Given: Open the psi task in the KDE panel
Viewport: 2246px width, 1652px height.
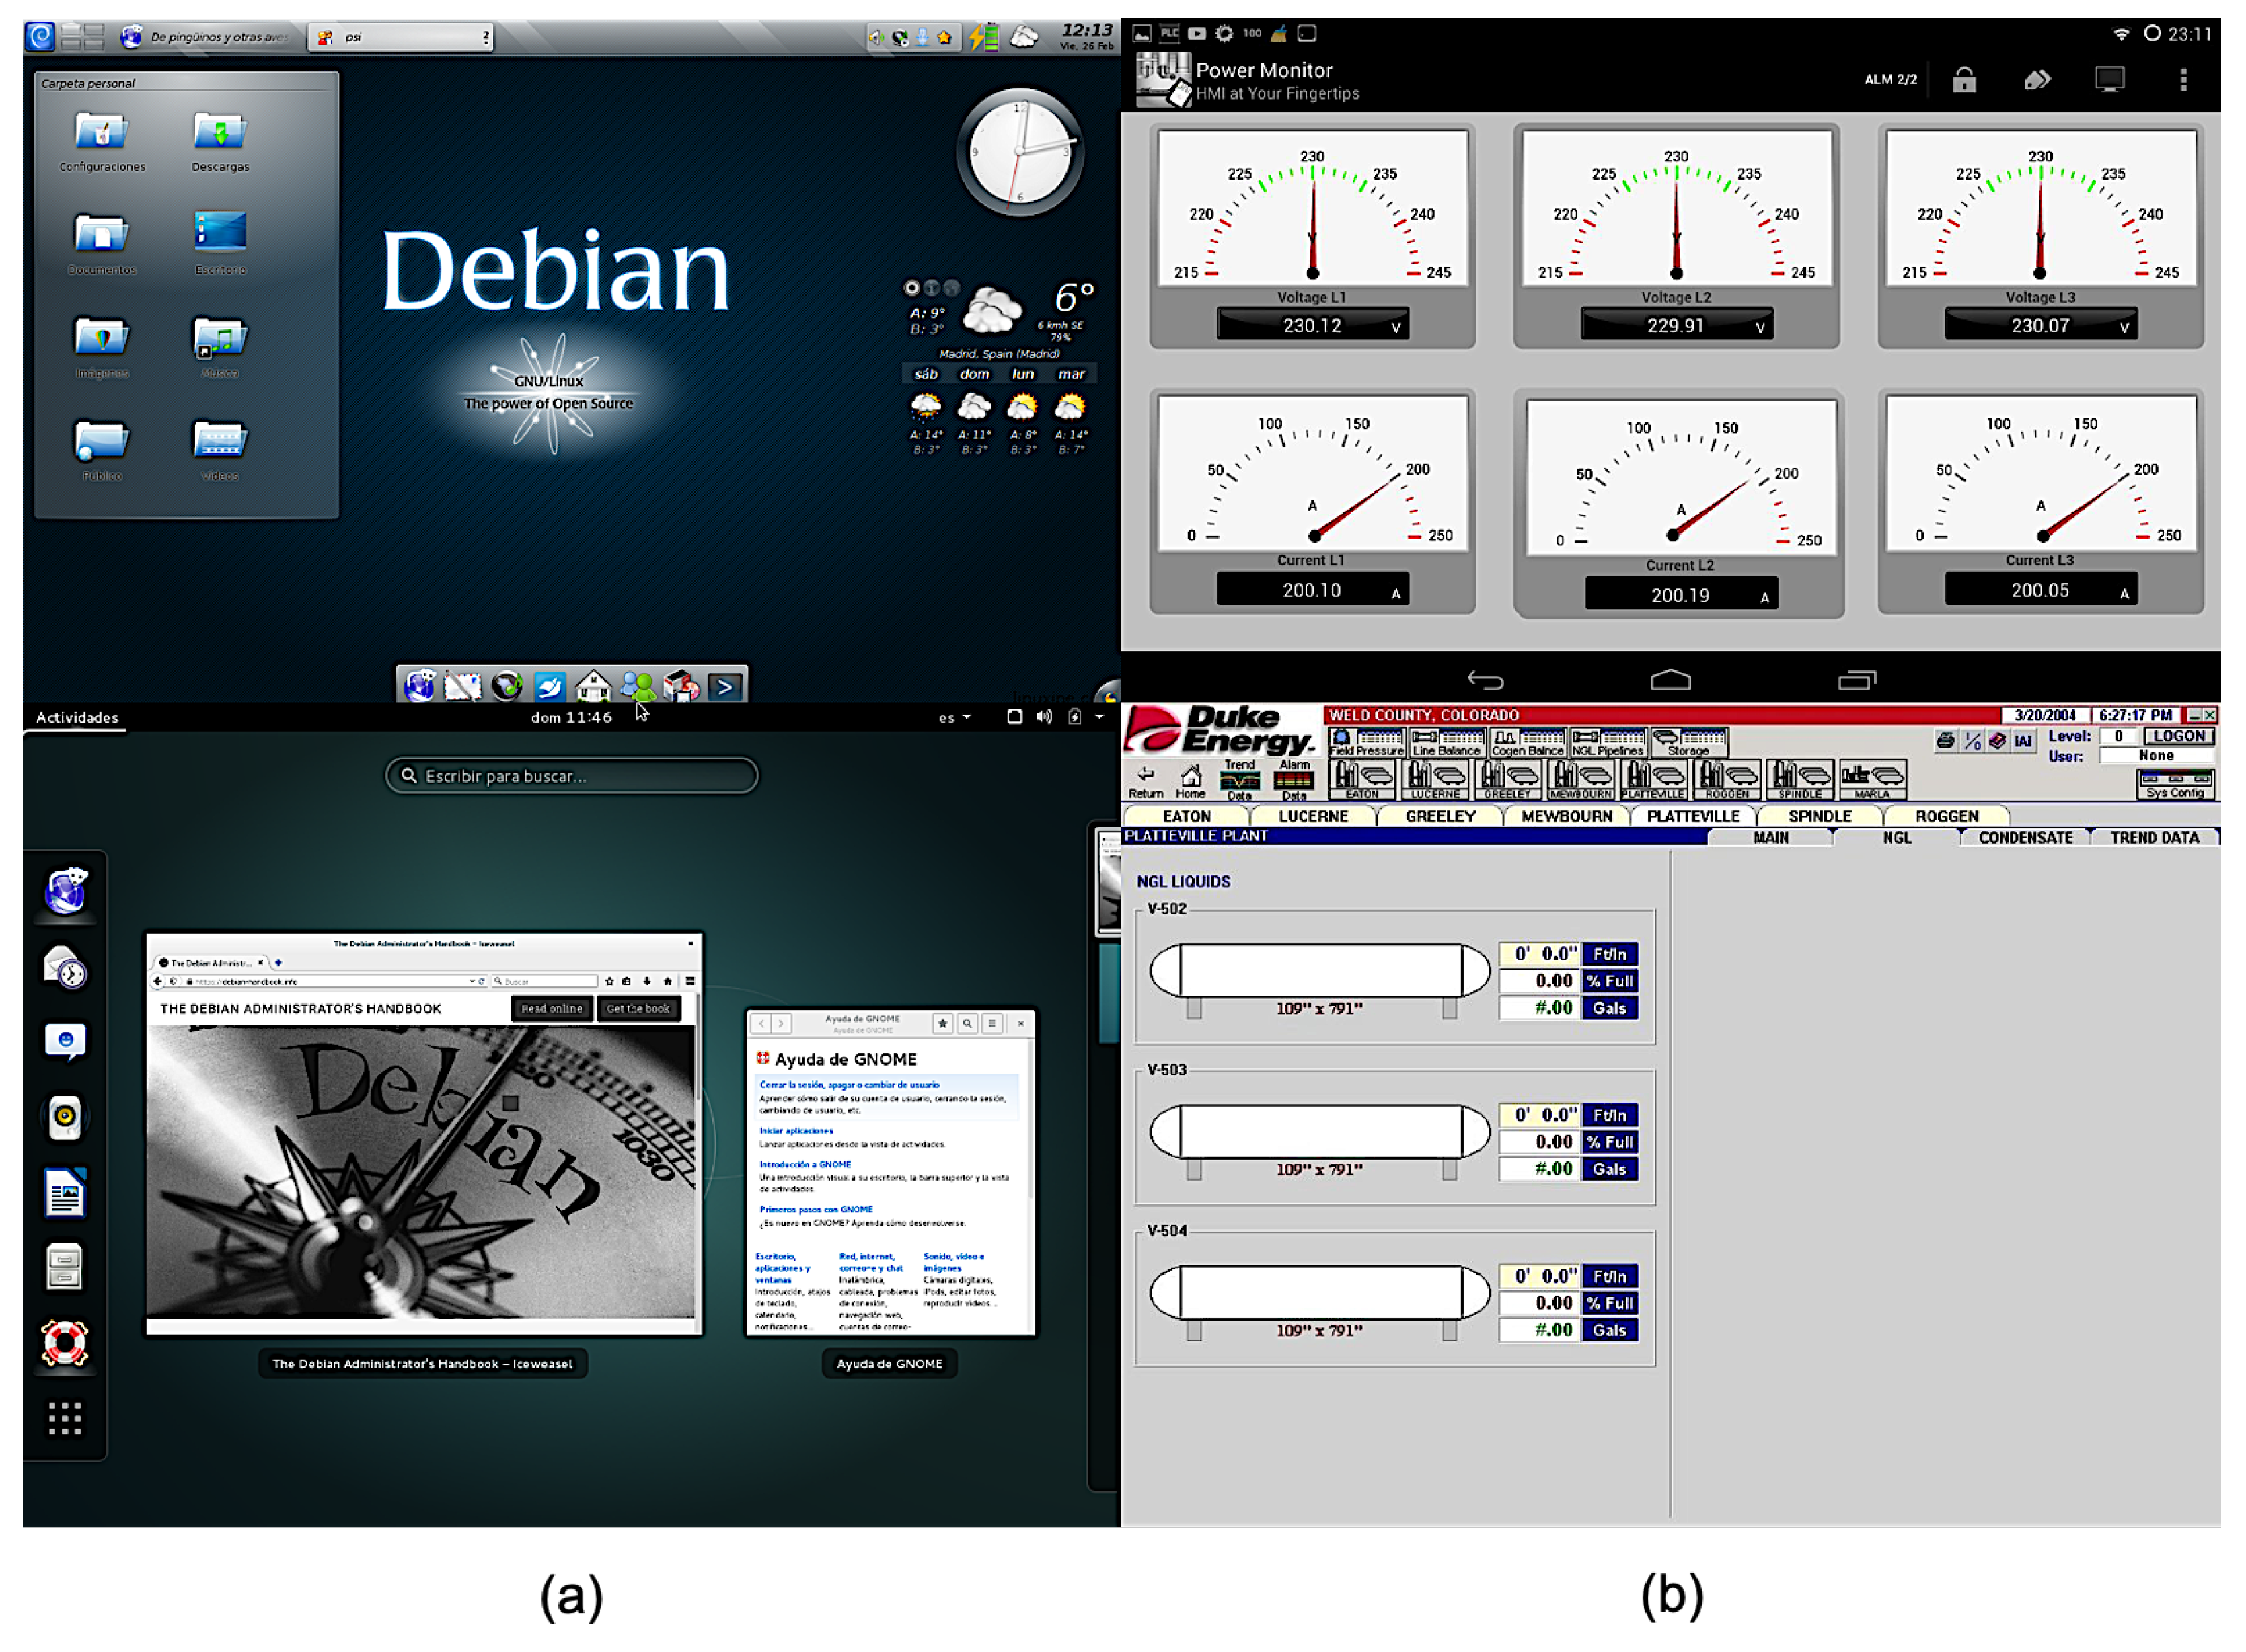Looking at the screenshot, I should pos(400,37).
